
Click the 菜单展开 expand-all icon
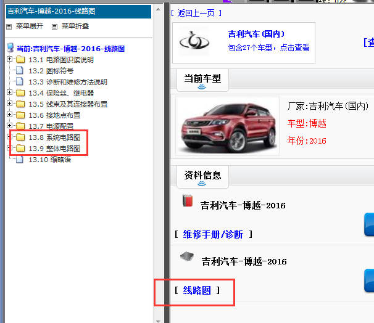click(9, 27)
